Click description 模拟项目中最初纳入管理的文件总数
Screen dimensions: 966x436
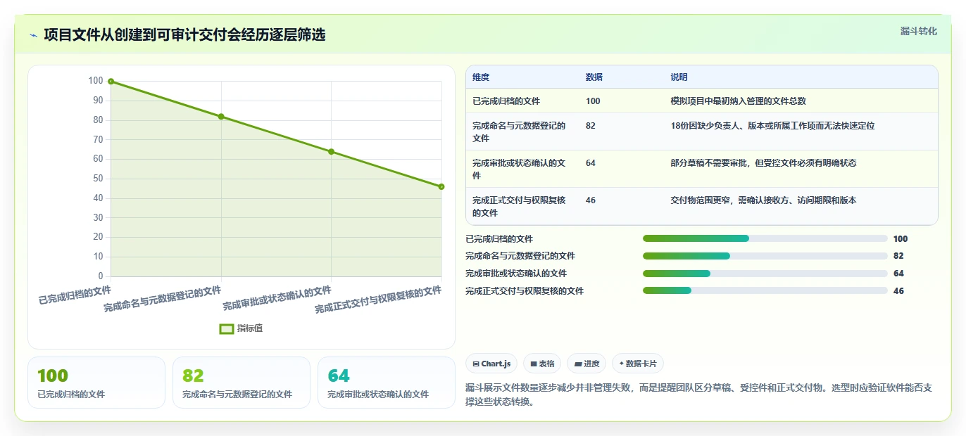(739, 101)
